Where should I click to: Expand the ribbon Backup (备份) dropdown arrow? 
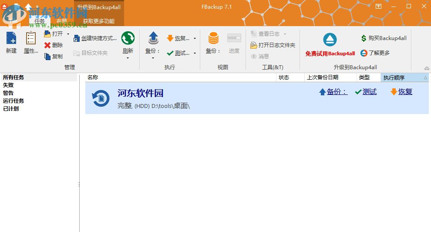pyautogui.click(x=153, y=58)
